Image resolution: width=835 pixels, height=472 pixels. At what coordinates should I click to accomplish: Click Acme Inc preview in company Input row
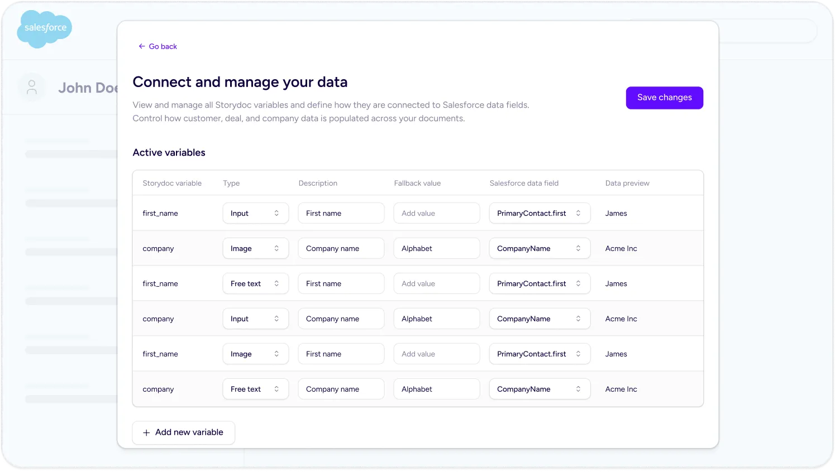[621, 319]
